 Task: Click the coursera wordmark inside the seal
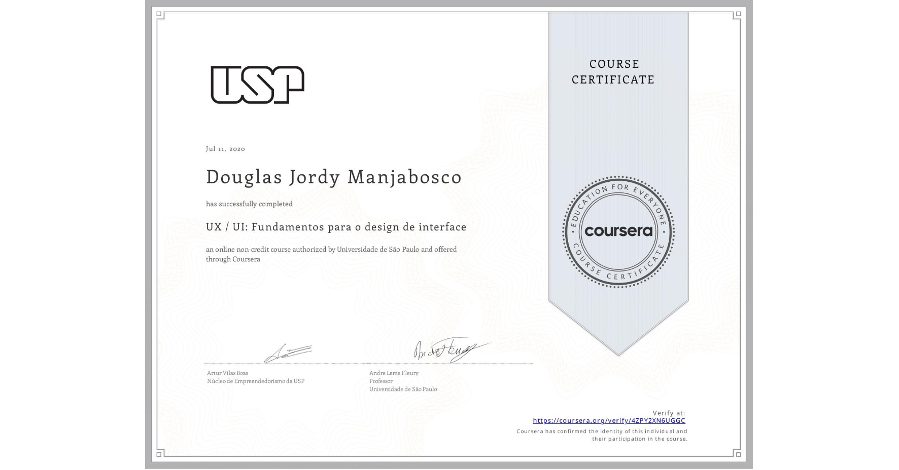618,231
